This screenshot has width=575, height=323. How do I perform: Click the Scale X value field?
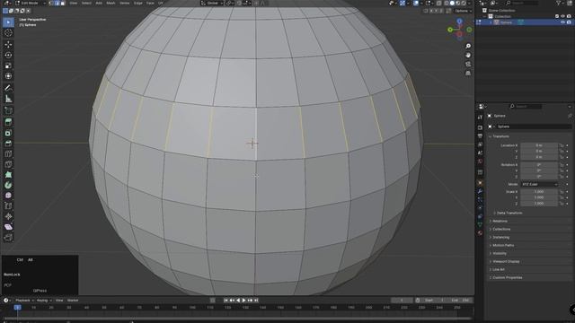pos(539,191)
